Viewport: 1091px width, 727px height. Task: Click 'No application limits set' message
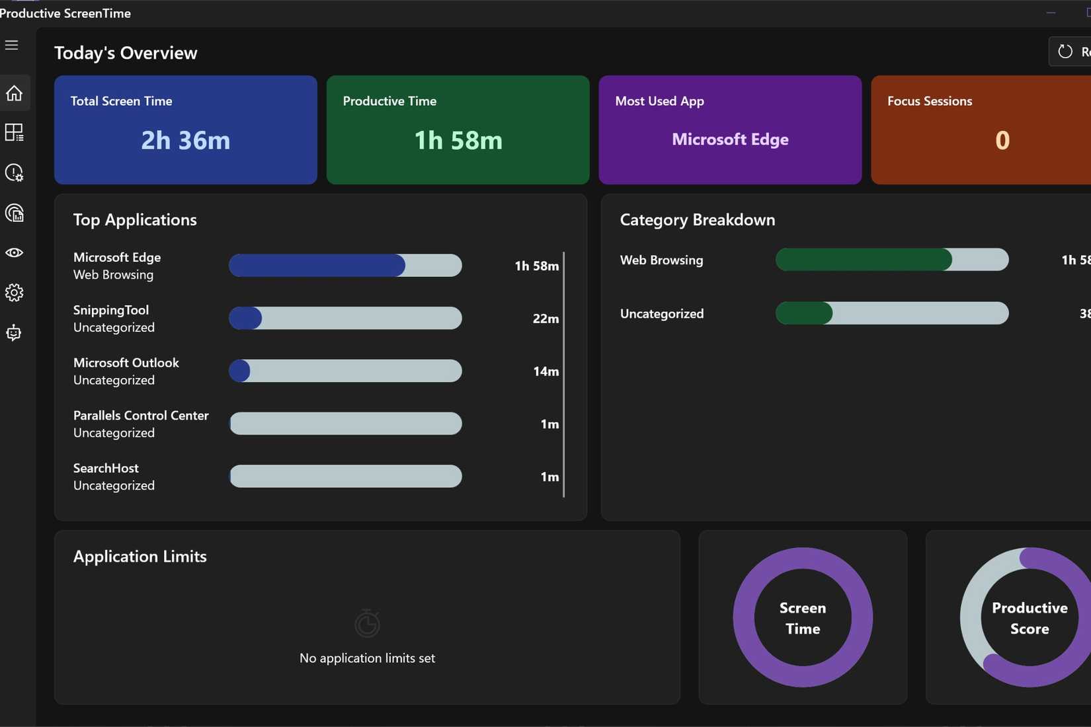click(x=367, y=658)
